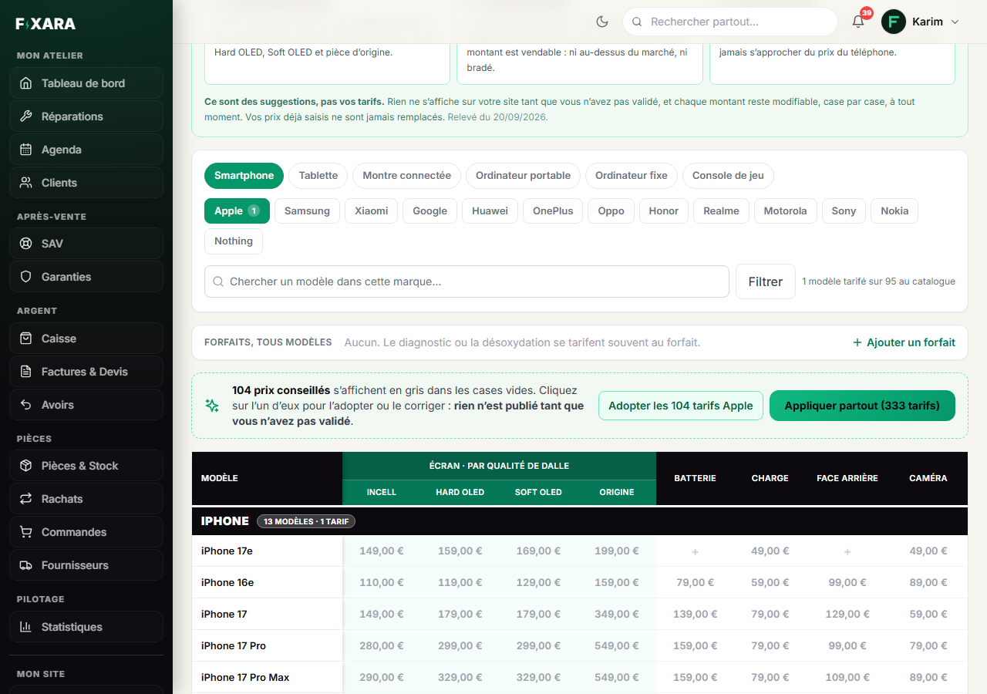This screenshot has height=694, width=987.
Task: Click the Commandes cart icon
Action: click(x=26, y=532)
